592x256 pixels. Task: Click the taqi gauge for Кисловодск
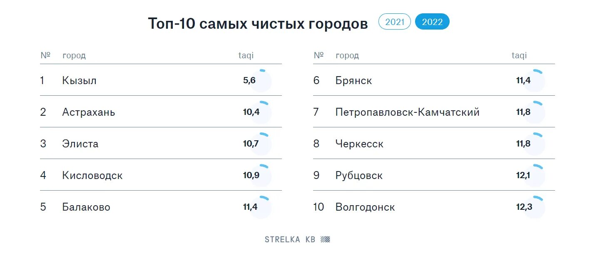tap(261, 176)
